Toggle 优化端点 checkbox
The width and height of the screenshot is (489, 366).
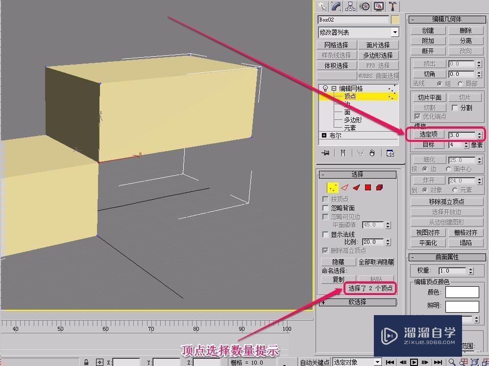click(417, 116)
